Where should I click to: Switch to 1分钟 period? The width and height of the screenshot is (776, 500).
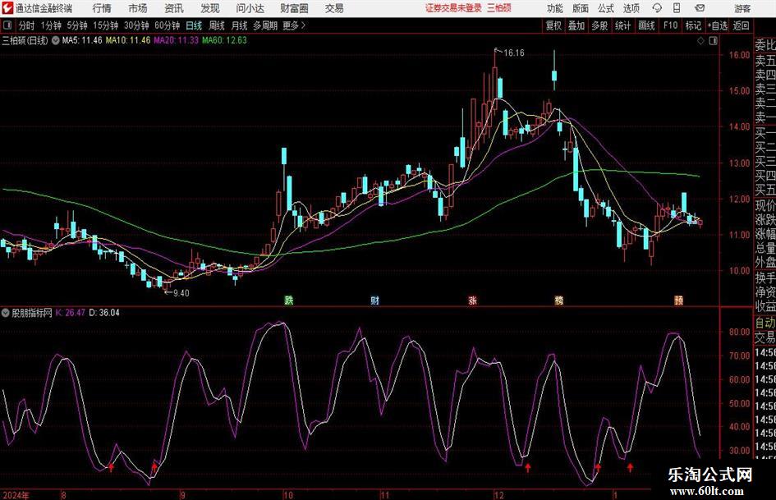tap(51, 25)
